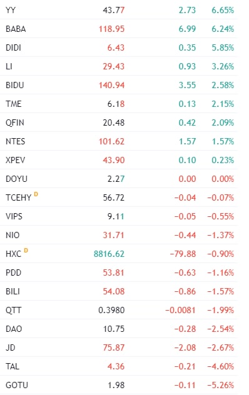This screenshot has width=249, height=395.
Task: Click the LI ticker symbol
Action: coord(9,66)
